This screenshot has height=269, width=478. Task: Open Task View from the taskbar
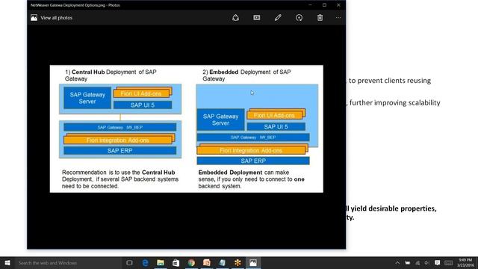(129, 263)
